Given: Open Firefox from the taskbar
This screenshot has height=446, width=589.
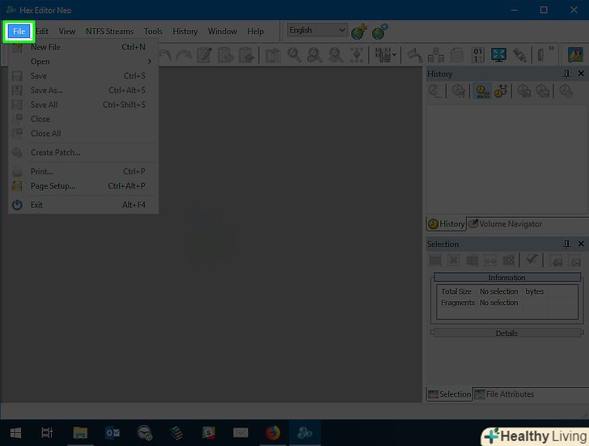Looking at the screenshot, I should click(273, 433).
